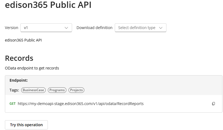The width and height of the screenshot is (223, 130).
Task: Click the edison365 Public API page title
Action: tap(48, 5)
